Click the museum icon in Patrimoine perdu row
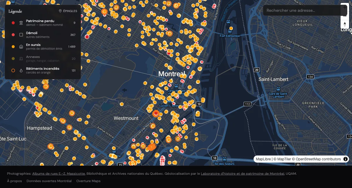The image size is (352, 188). coord(21,23)
